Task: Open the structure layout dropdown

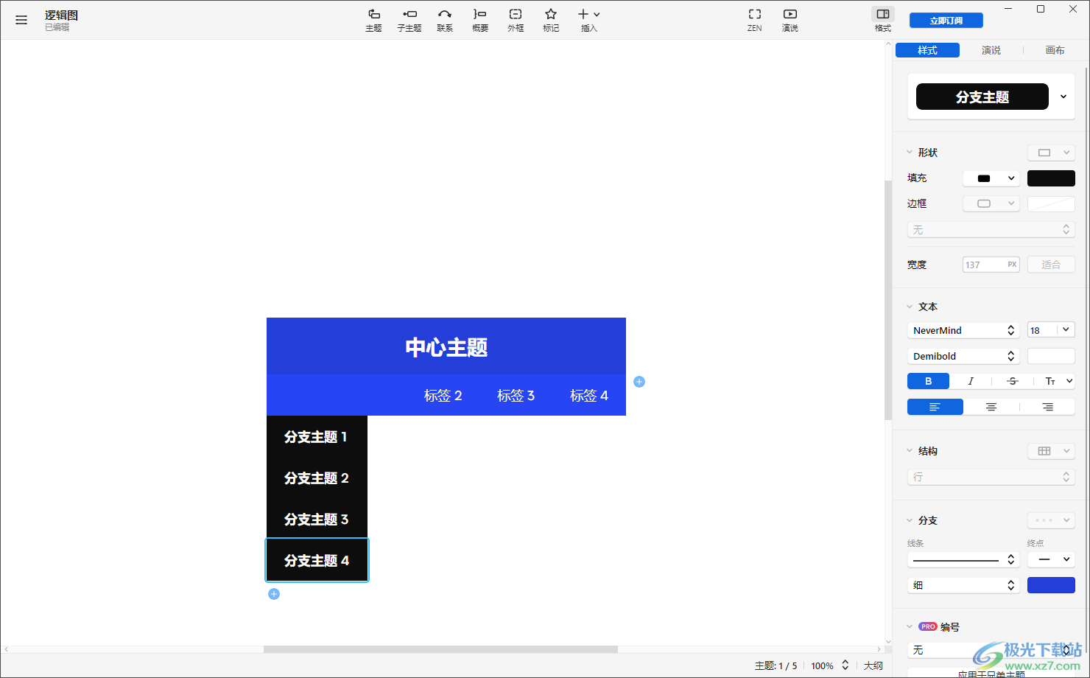Action: point(1051,451)
